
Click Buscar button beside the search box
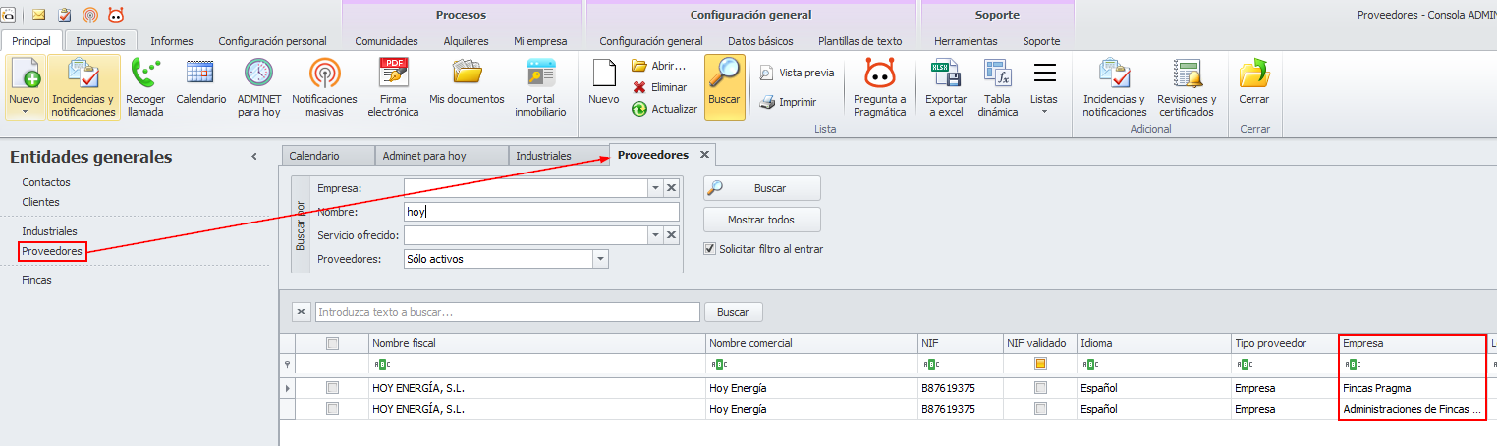733,312
